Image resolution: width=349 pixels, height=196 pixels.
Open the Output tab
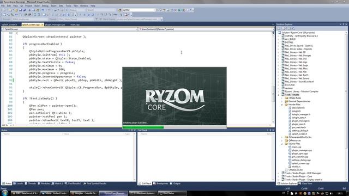coord(175,183)
